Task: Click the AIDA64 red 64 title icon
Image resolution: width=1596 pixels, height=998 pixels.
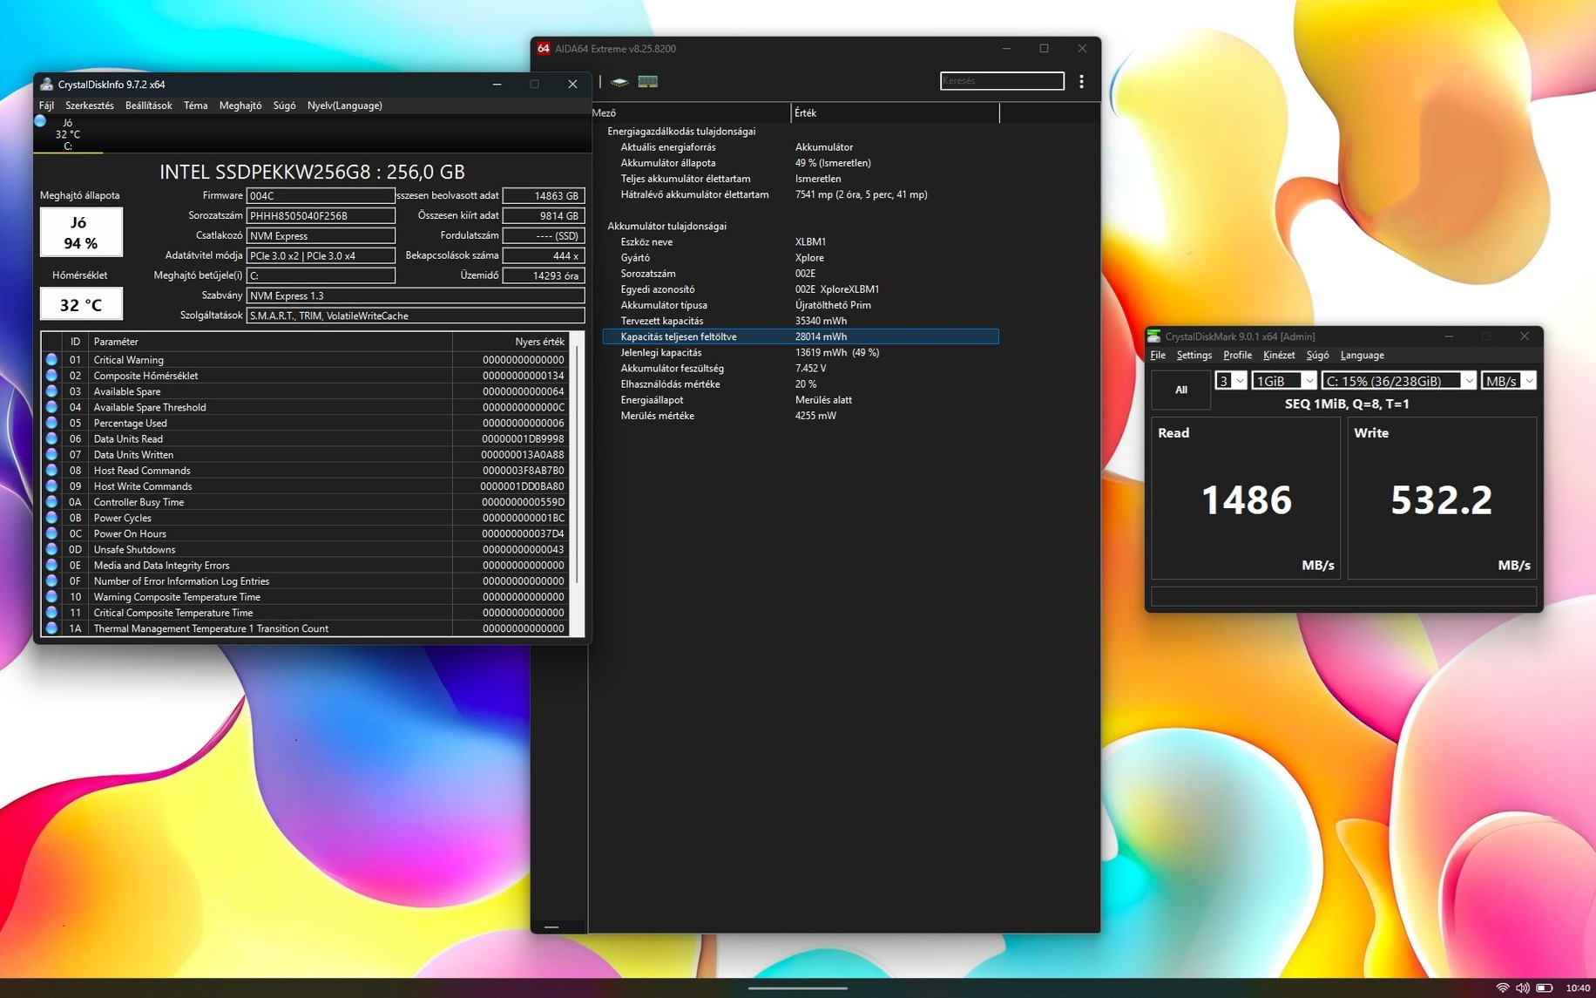Action: click(x=543, y=49)
